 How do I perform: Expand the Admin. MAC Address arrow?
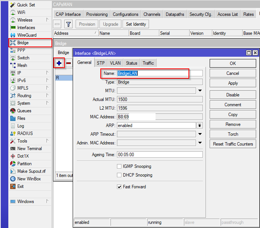coord(200,143)
